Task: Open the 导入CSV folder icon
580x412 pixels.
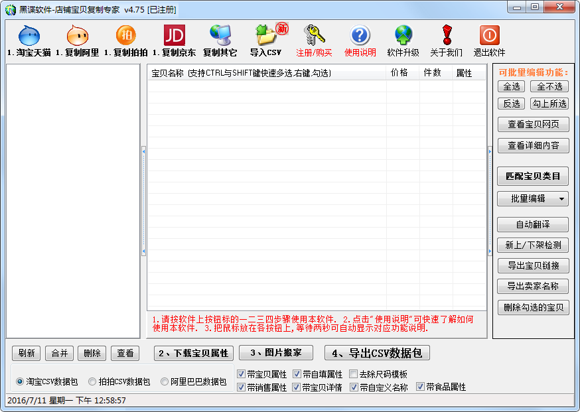Action: click(265, 35)
